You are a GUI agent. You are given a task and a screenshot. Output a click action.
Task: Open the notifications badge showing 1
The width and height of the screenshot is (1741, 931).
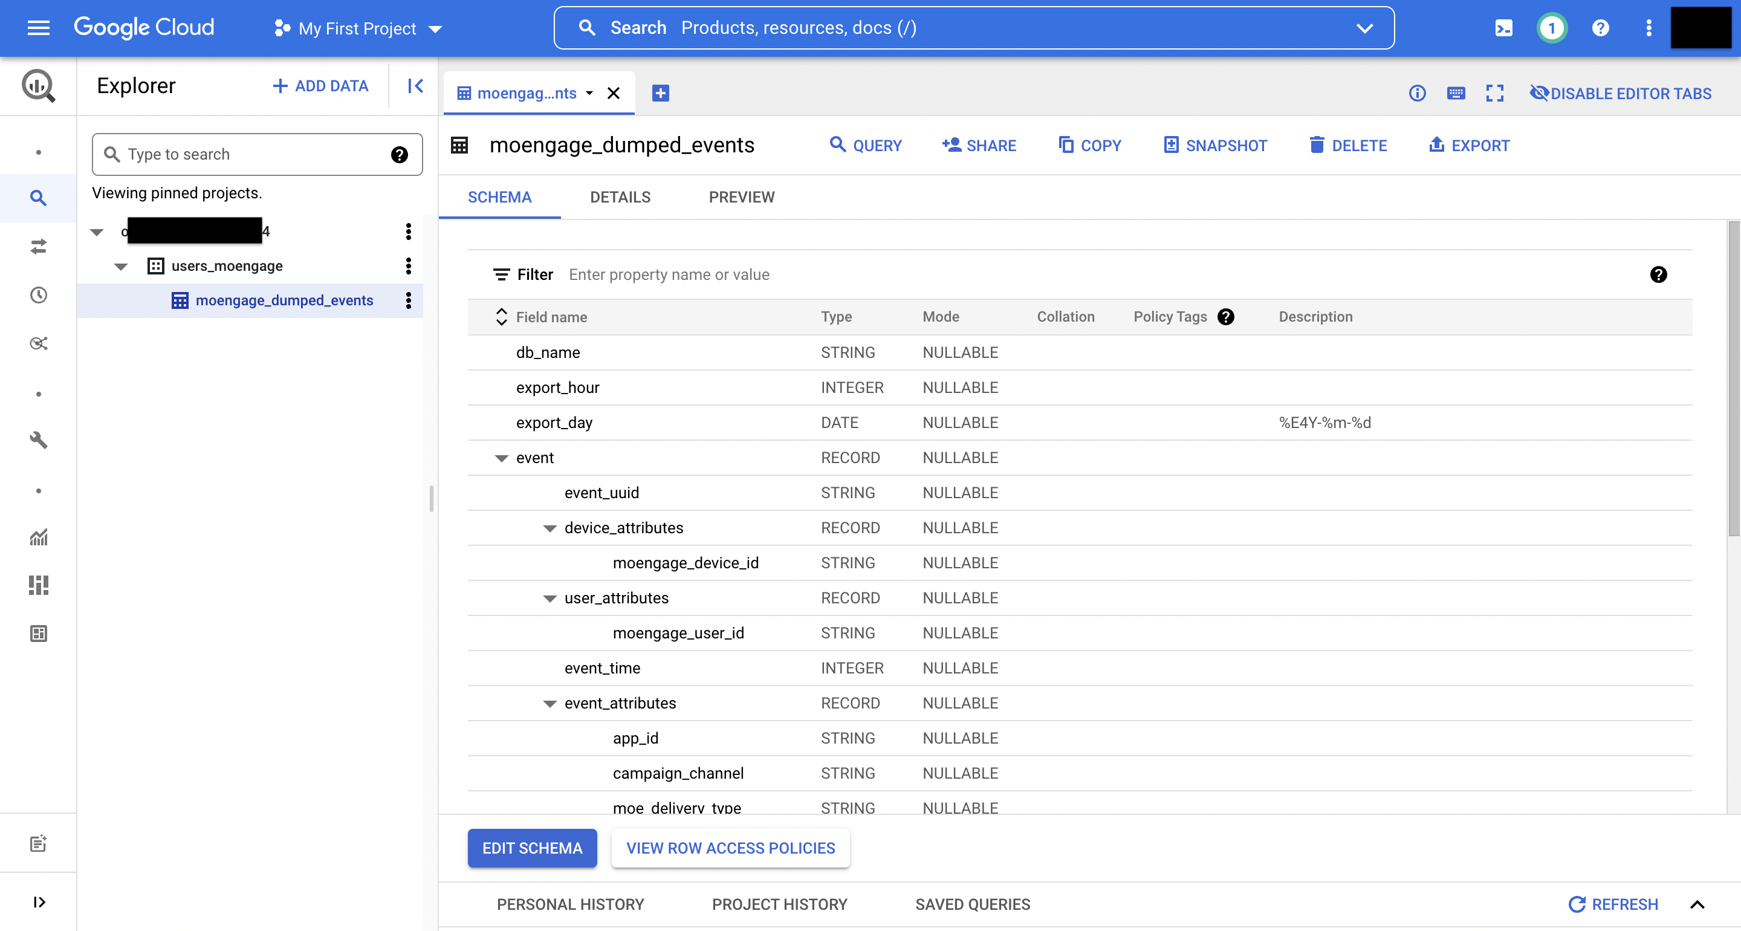[x=1552, y=28]
